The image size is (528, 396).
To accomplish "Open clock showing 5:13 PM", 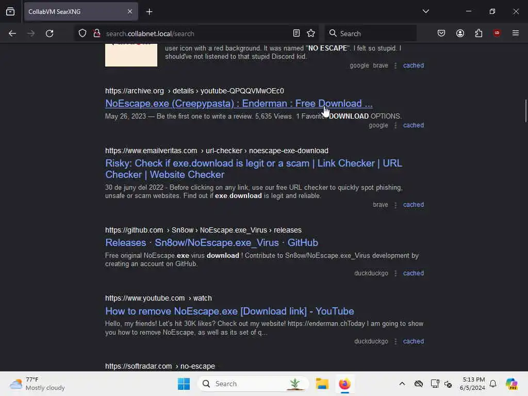I will 472,384.
